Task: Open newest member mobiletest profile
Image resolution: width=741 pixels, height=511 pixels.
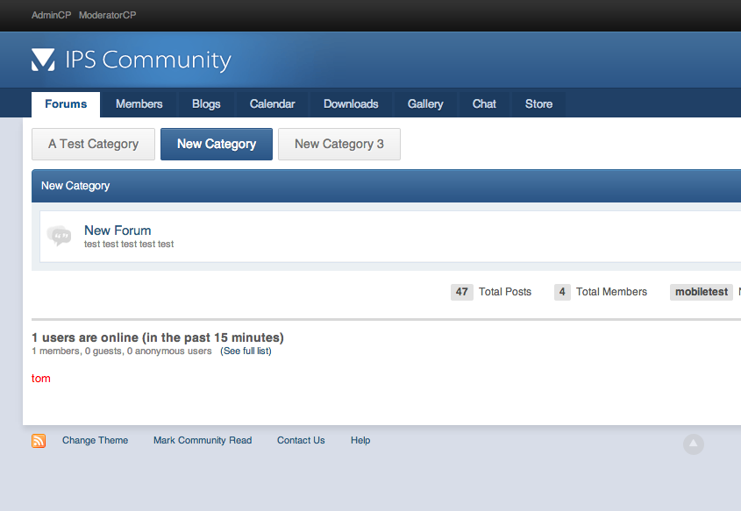Action: (x=702, y=292)
